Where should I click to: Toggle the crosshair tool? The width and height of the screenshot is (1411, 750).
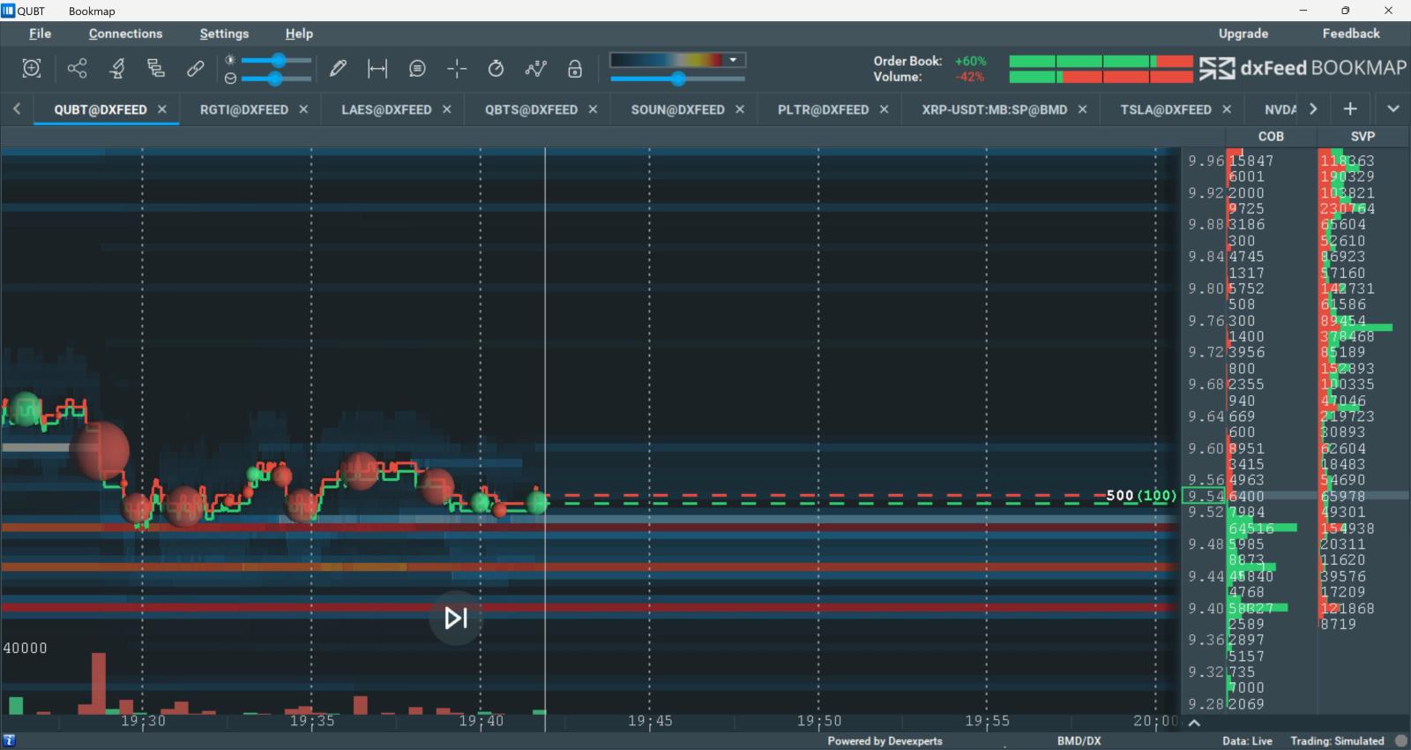[x=457, y=68]
